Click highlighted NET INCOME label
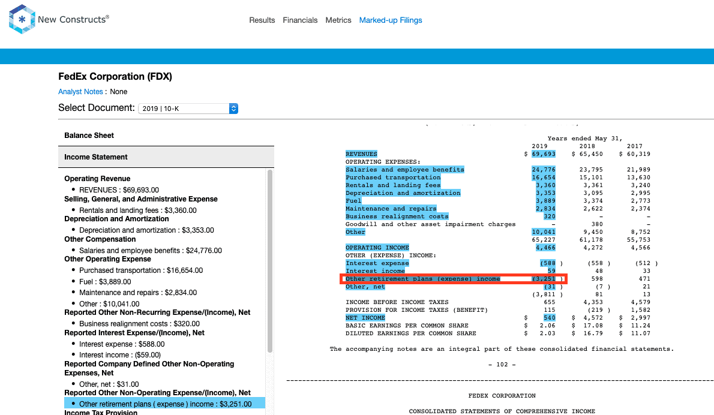 [x=365, y=318]
